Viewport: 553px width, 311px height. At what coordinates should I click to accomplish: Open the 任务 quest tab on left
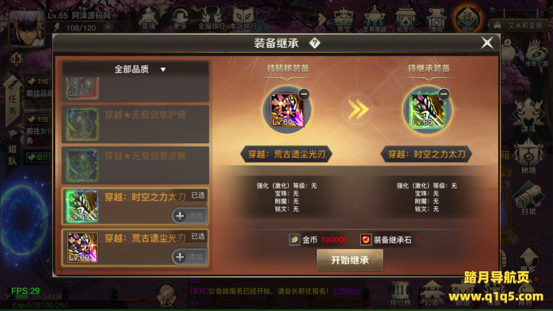(12, 100)
